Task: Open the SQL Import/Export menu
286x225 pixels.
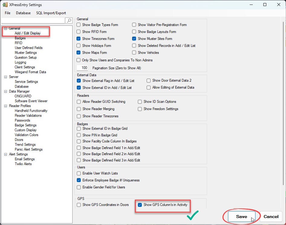Action: [51, 13]
